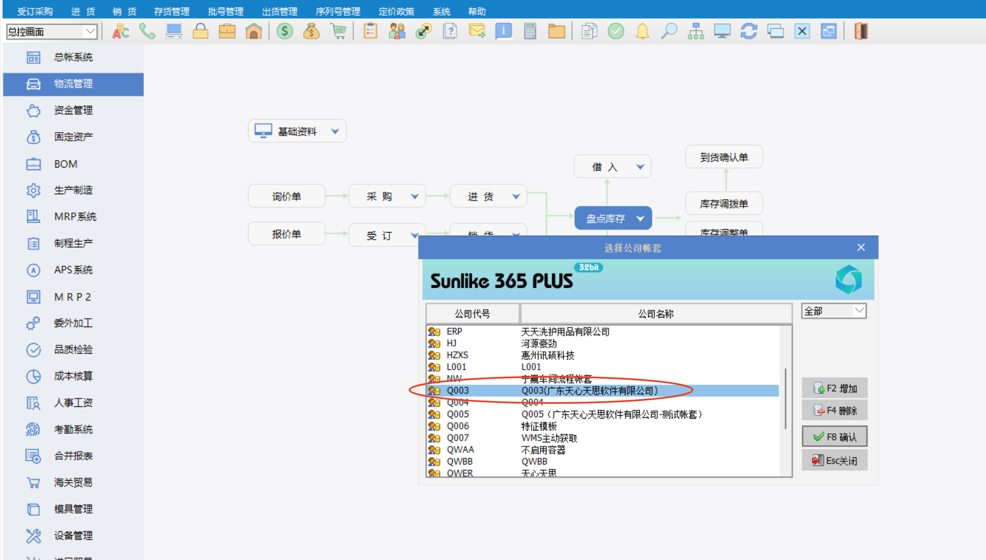Screen dimensions: 986x560
Task: Open the 批号管理 menu
Action: pos(225,11)
